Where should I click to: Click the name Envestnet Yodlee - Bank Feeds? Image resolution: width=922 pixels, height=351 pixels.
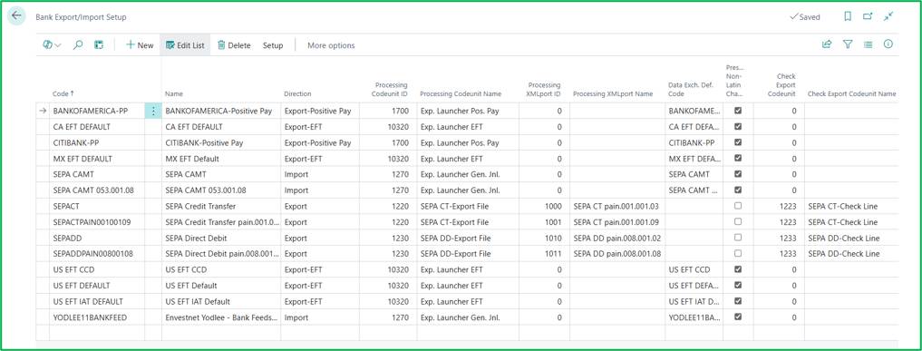click(x=222, y=317)
